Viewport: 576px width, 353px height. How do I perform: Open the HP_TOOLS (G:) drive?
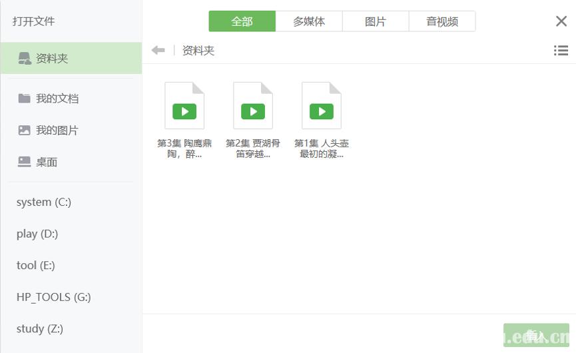54,297
